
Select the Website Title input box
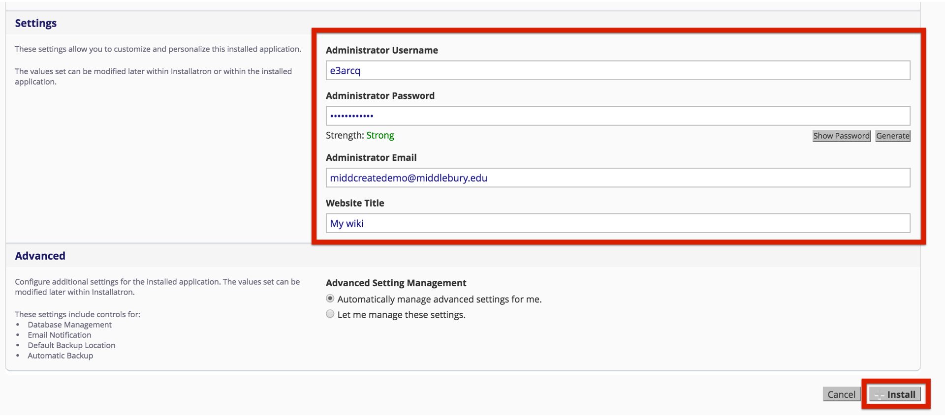[618, 223]
